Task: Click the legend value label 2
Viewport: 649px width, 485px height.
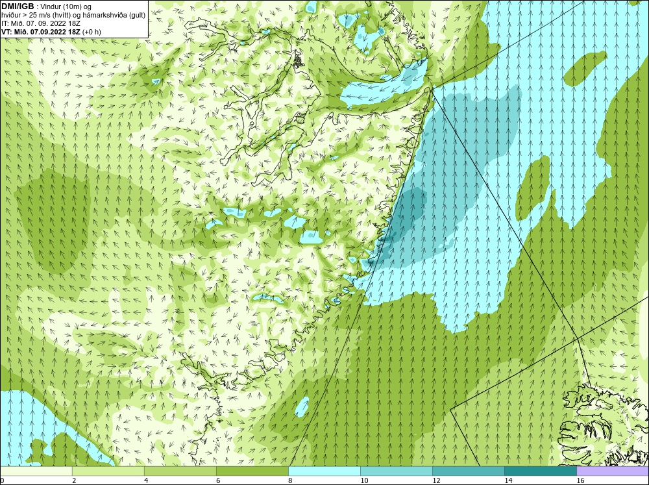Action: (x=74, y=480)
